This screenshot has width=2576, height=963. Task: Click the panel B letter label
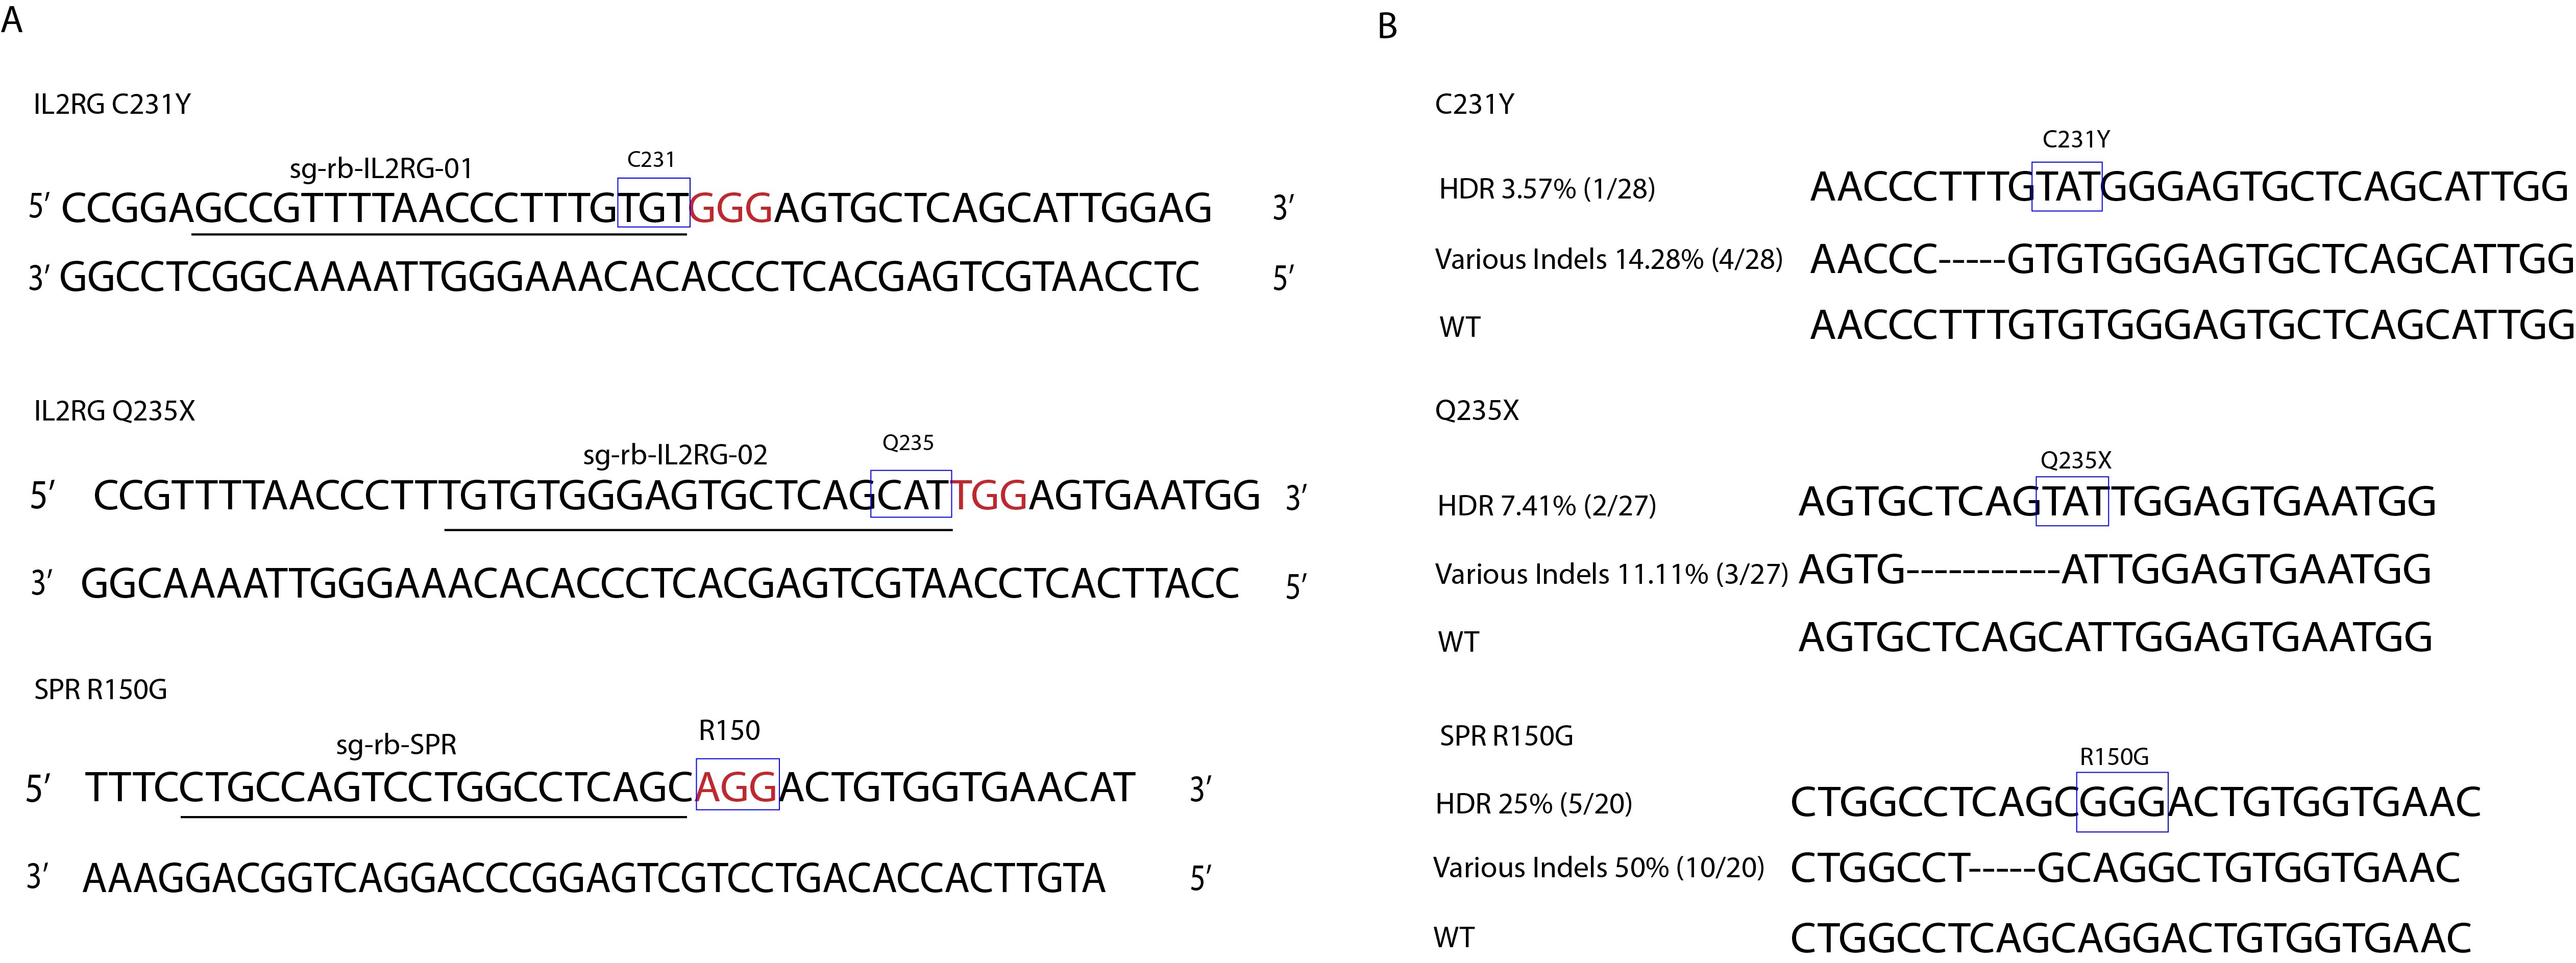(1386, 27)
